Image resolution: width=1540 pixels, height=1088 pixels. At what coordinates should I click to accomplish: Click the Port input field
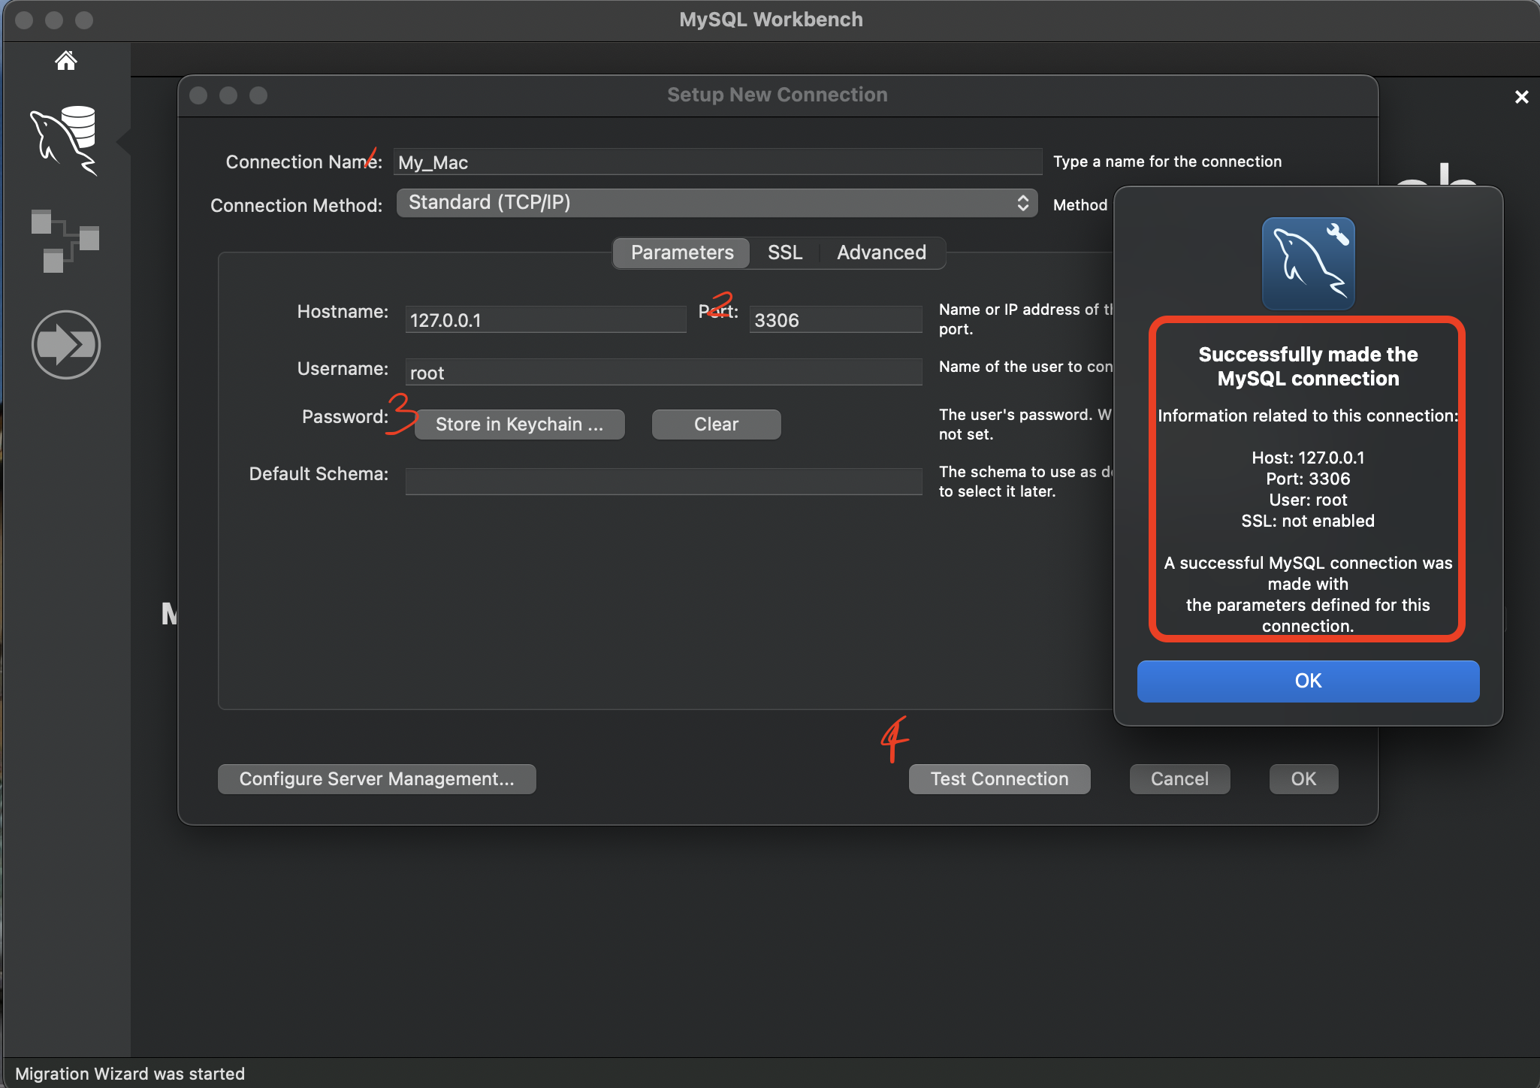835,320
